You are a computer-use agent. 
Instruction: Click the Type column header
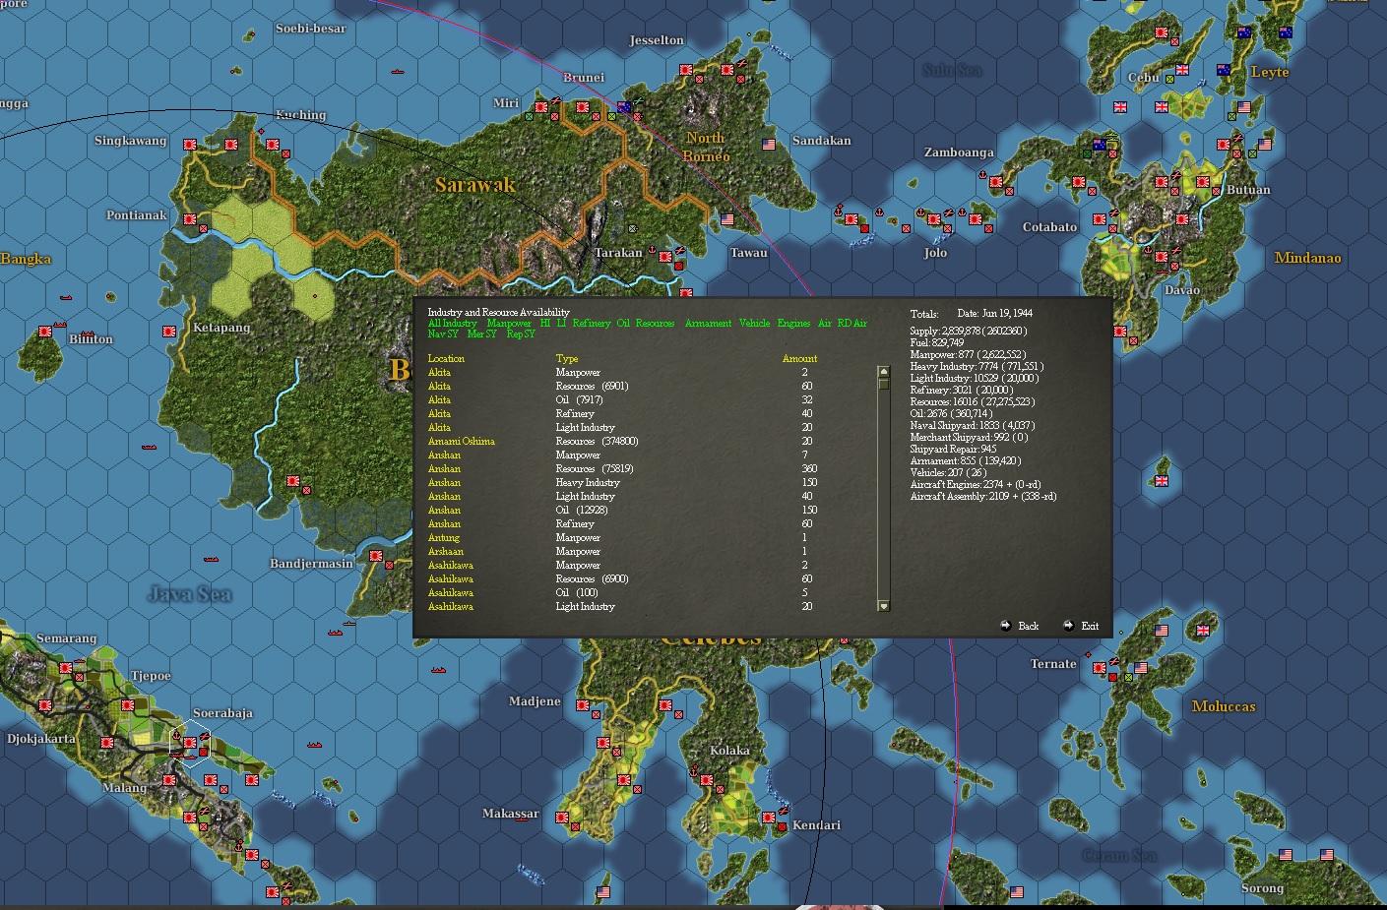(567, 358)
